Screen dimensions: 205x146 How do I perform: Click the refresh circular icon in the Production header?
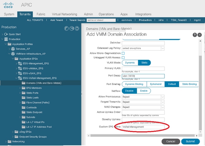(77, 28)
